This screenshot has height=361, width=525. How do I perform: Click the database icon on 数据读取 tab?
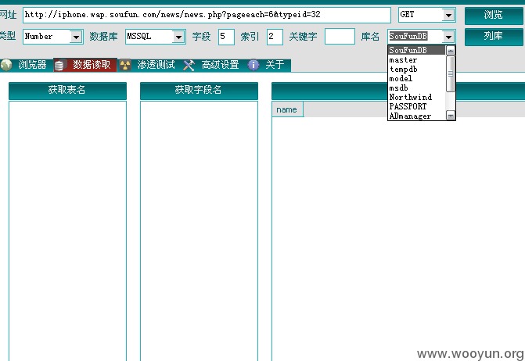click(59, 65)
